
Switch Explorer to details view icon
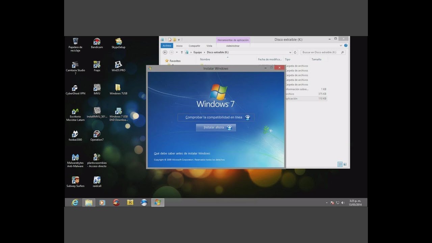340,164
